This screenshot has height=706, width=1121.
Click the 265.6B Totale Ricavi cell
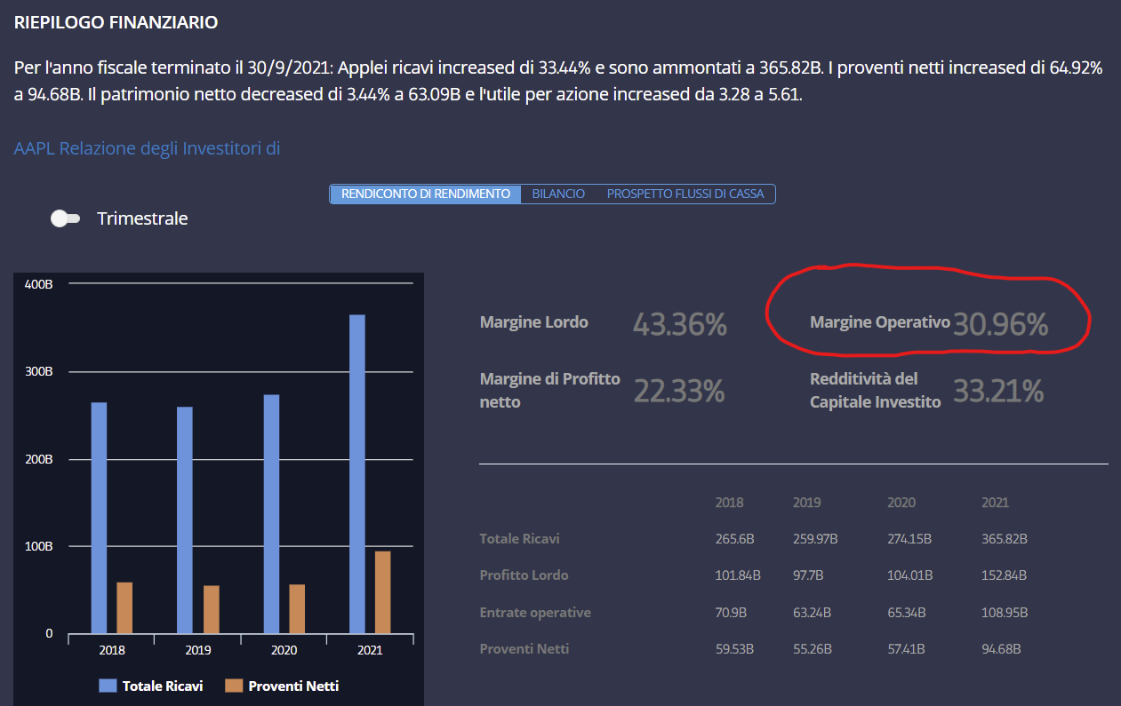(x=734, y=539)
